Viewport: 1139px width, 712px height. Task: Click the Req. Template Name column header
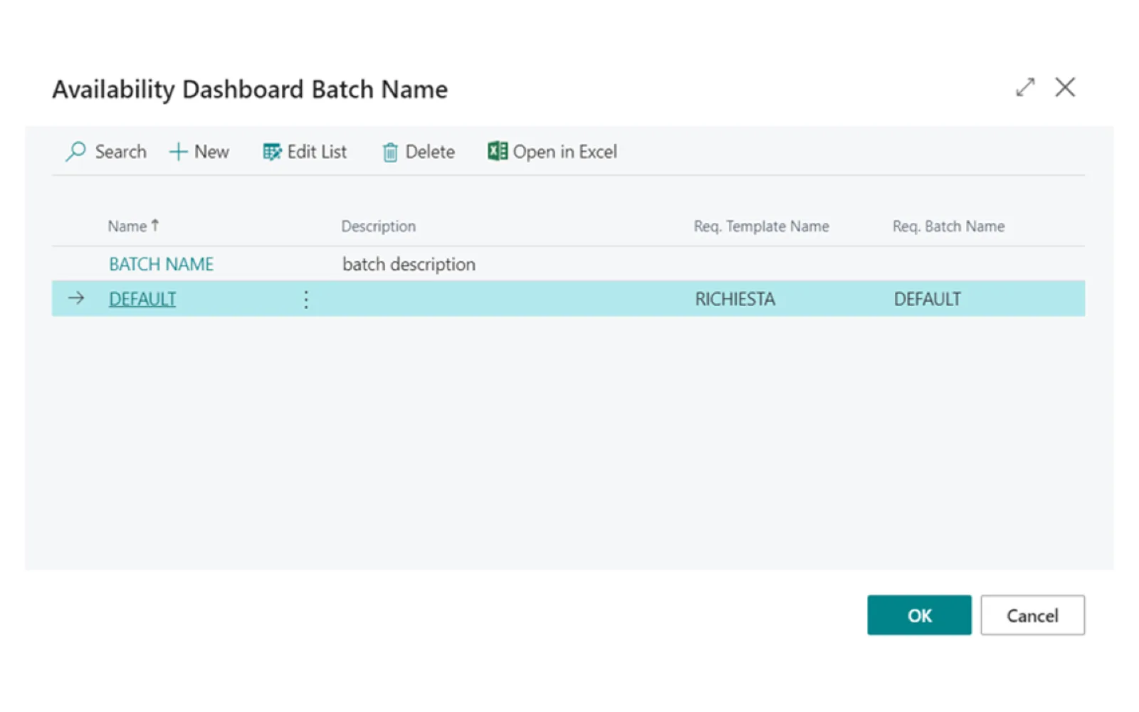761,226
